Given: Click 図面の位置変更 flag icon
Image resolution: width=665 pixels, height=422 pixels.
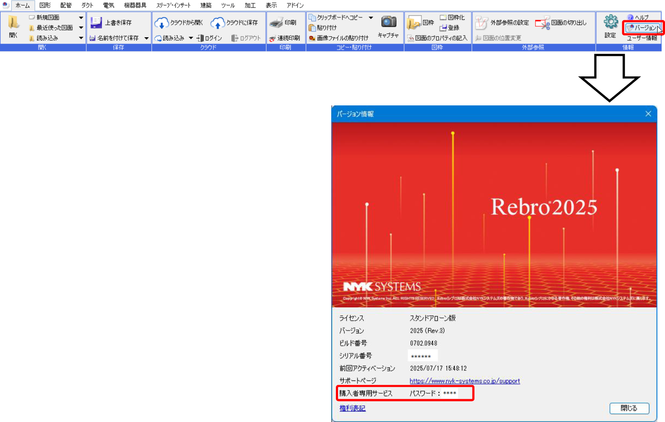Looking at the screenshot, I should click(478, 38).
